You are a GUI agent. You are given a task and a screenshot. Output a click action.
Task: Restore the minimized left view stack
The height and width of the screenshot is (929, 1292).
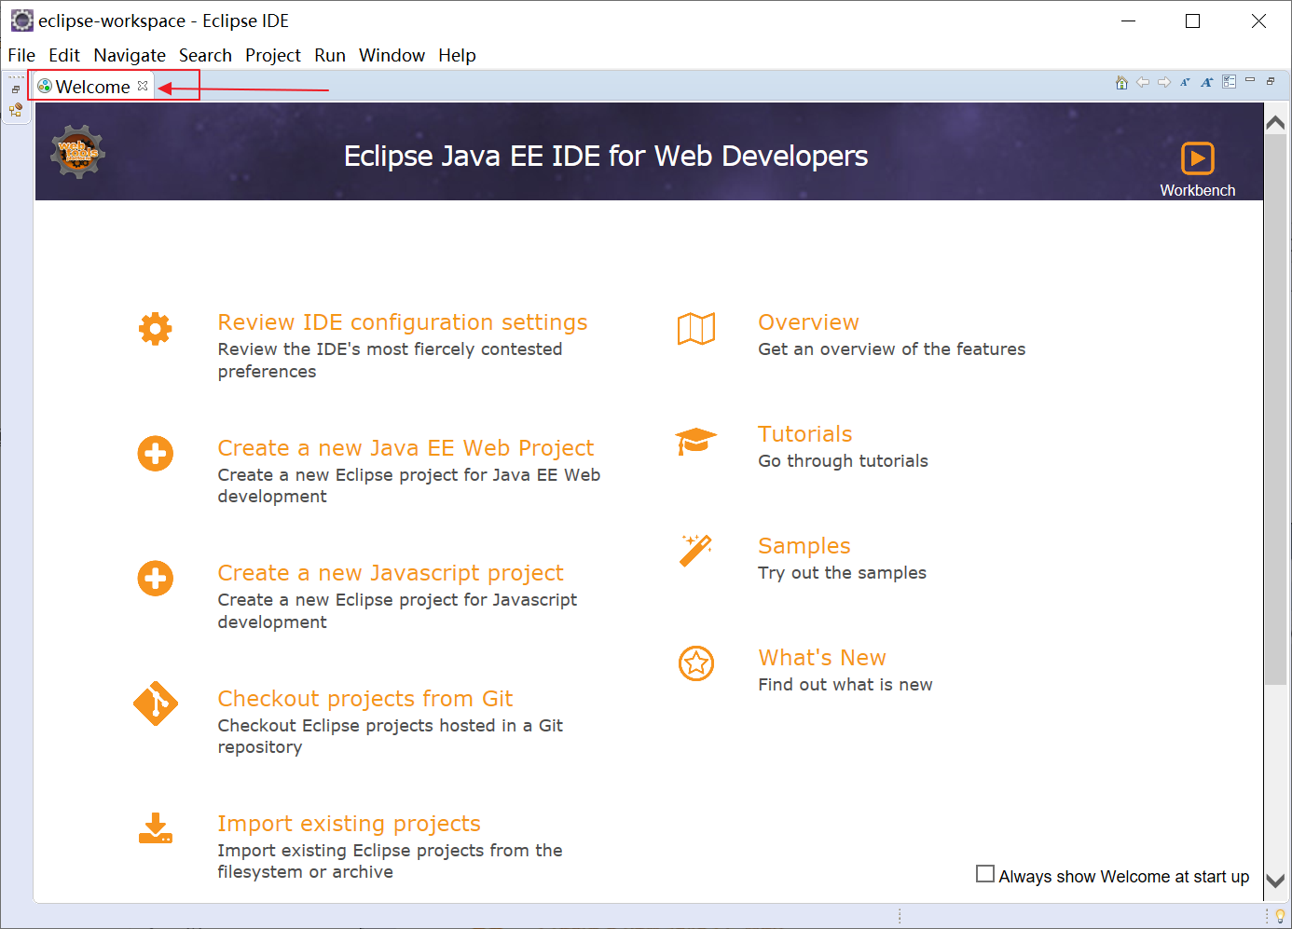(x=16, y=89)
